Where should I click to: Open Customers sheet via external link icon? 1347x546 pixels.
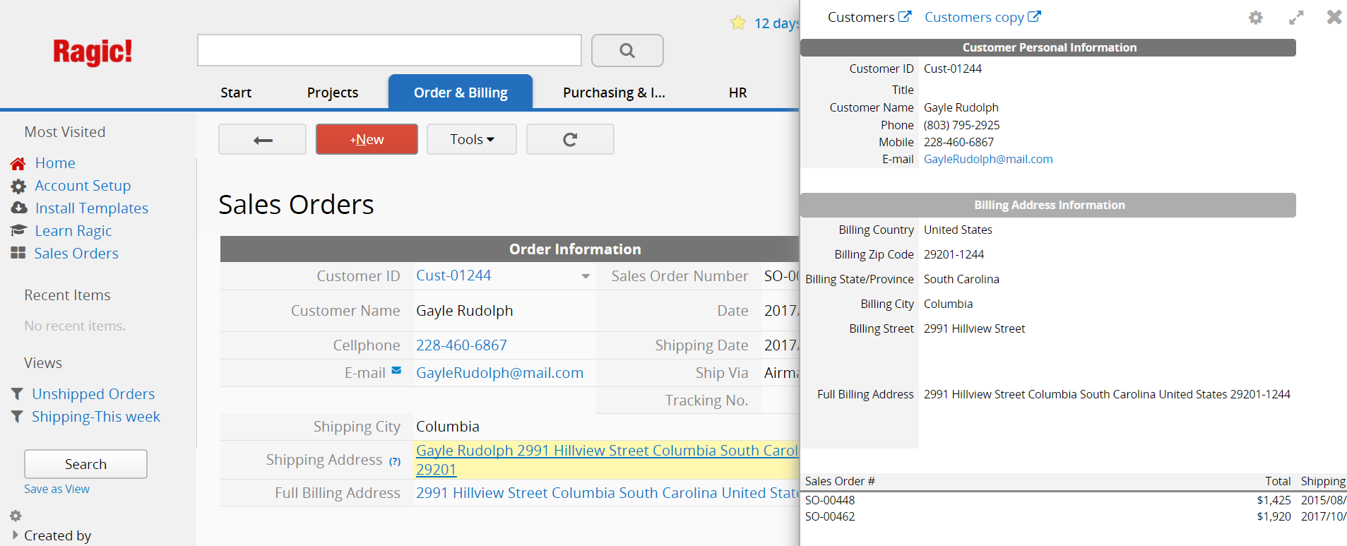tap(905, 16)
